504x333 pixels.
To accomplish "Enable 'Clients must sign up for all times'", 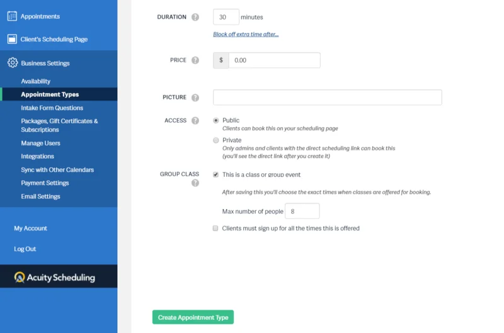I will [216, 229].
